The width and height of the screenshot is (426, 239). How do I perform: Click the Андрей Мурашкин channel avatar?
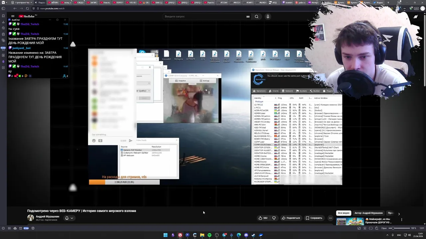tap(31, 218)
